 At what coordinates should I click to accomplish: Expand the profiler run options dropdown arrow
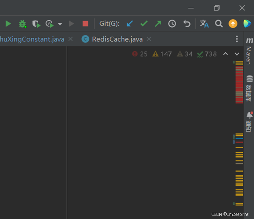click(60, 24)
